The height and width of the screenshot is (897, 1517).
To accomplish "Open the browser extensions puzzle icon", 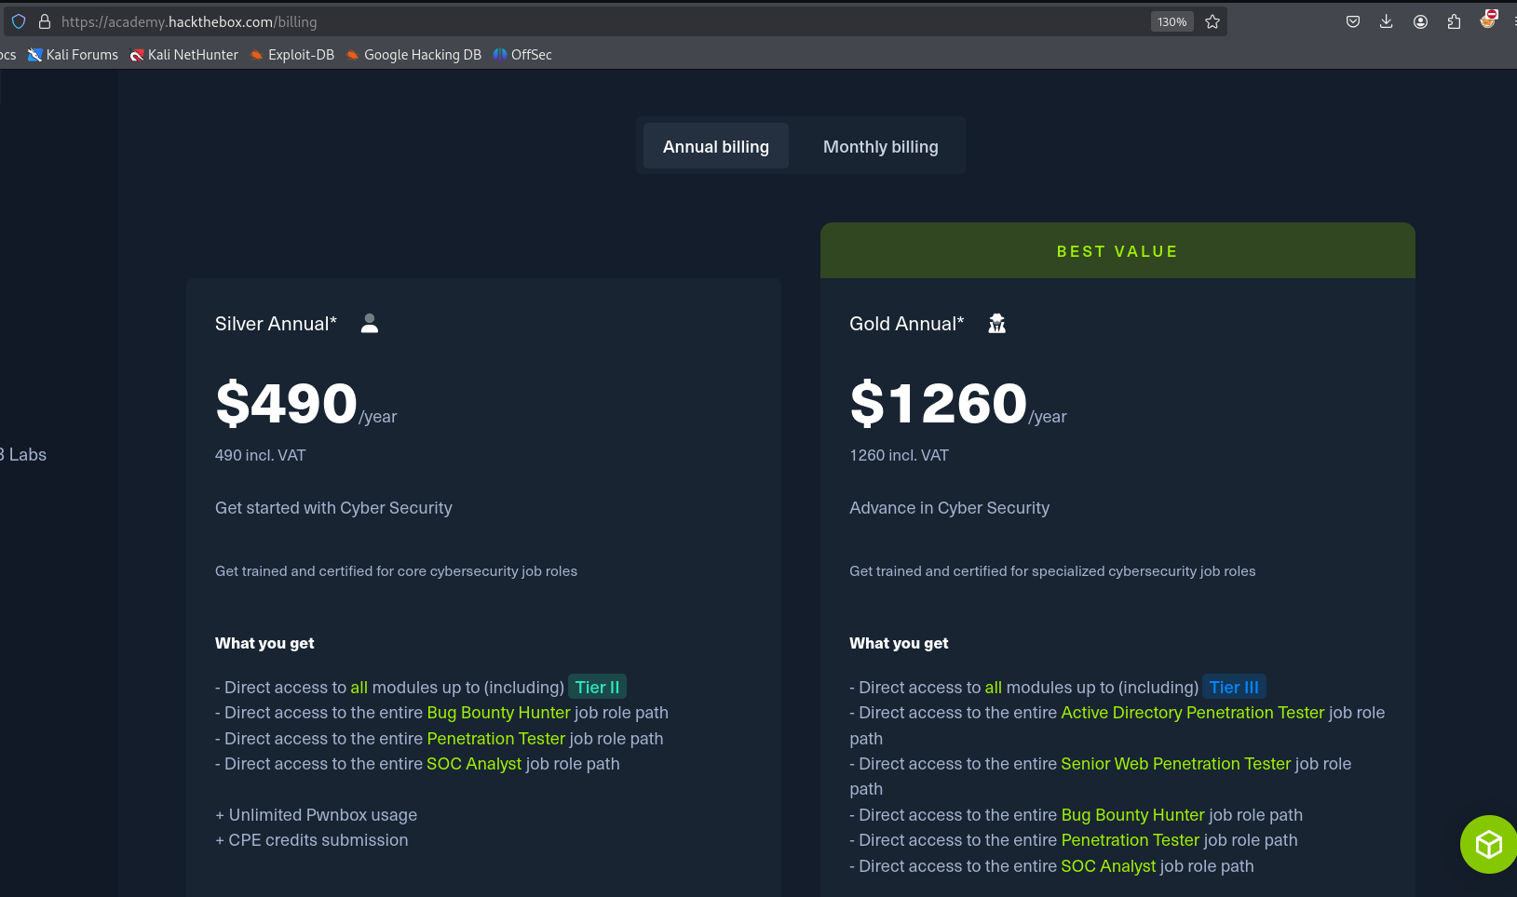I will tap(1454, 21).
